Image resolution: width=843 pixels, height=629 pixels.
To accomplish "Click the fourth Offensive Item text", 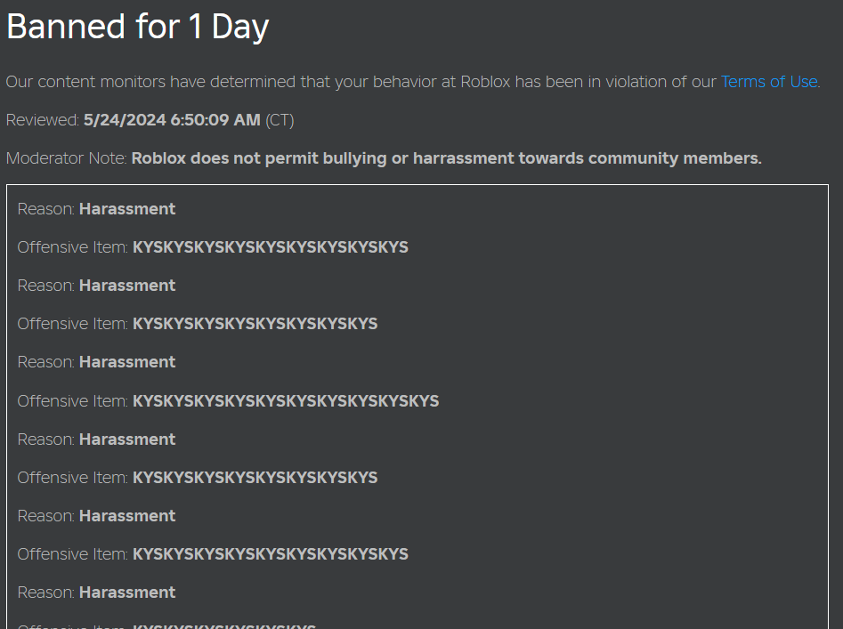I will [x=255, y=478].
